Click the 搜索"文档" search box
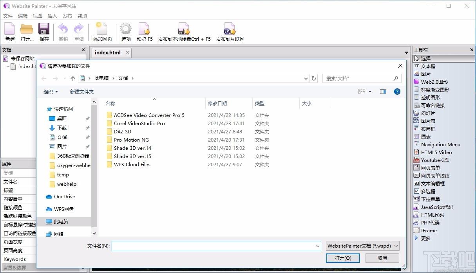 [362, 78]
